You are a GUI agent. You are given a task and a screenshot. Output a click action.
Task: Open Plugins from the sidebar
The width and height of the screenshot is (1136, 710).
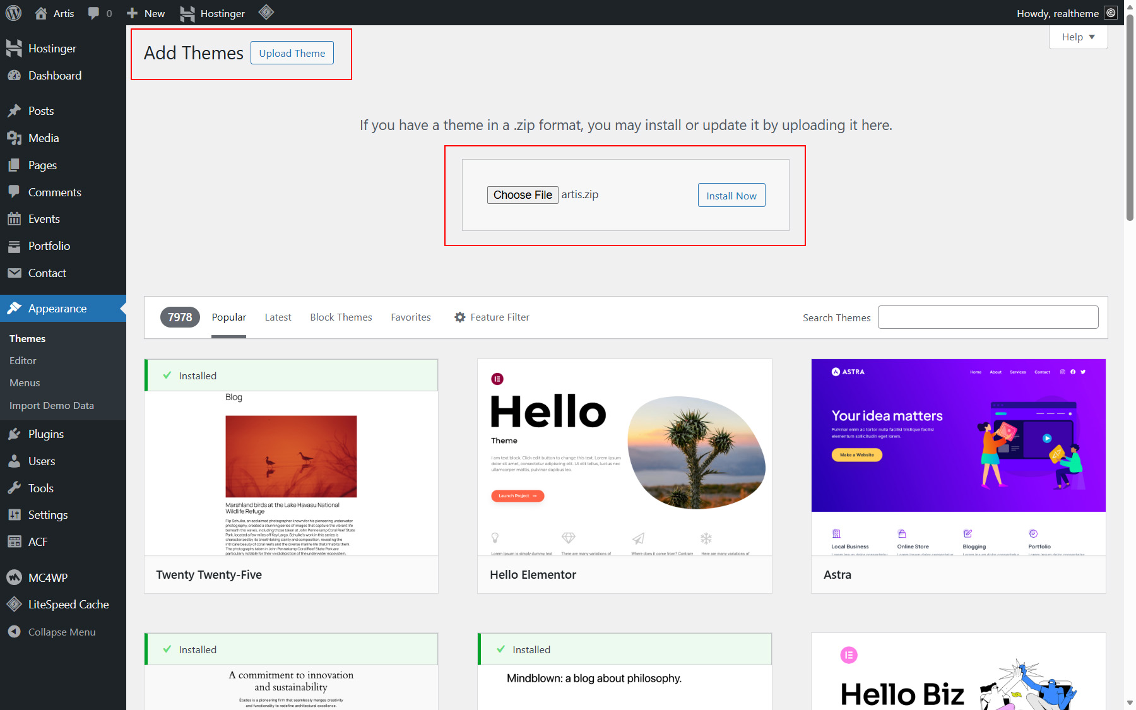point(45,434)
